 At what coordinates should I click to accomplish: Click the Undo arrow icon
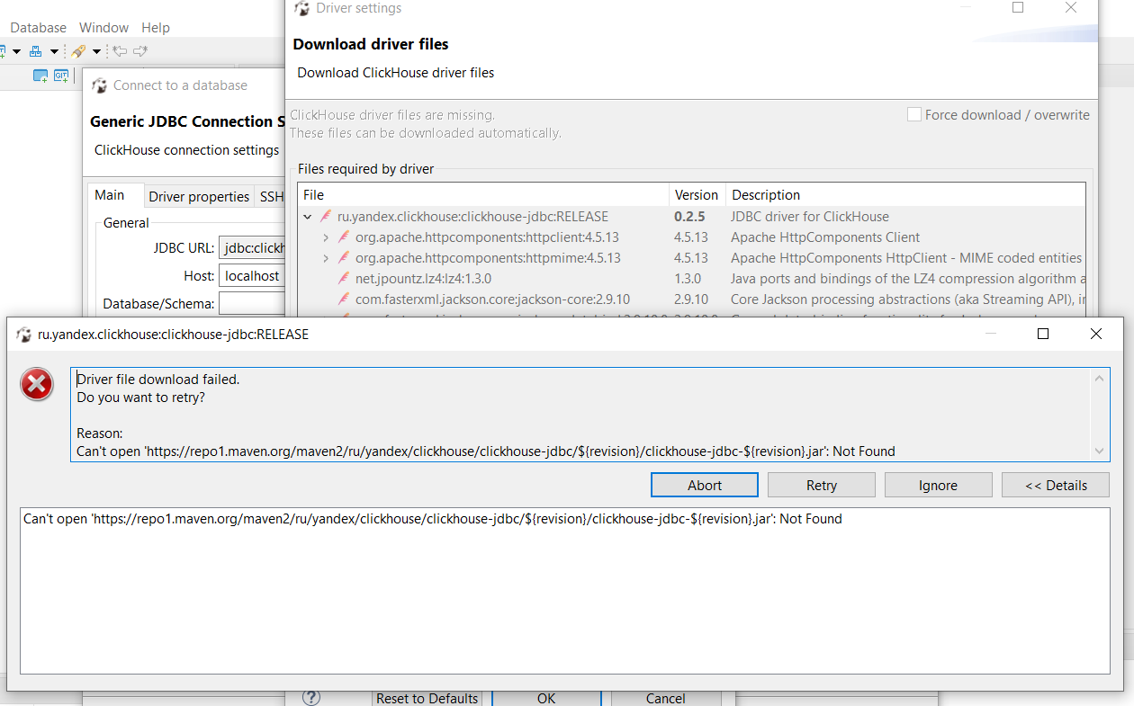(x=118, y=51)
